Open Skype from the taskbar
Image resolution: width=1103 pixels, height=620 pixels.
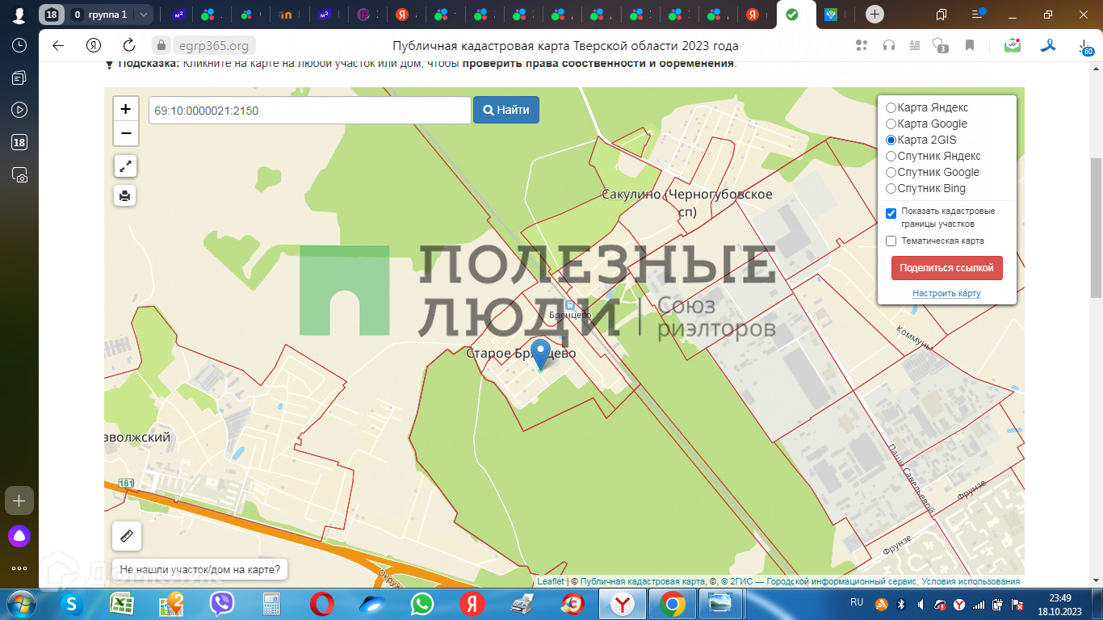click(x=72, y=604)
